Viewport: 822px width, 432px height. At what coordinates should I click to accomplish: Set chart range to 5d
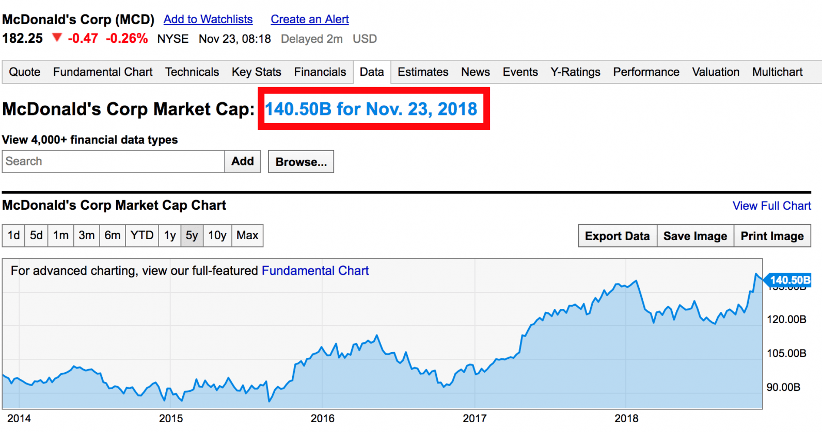36,236
